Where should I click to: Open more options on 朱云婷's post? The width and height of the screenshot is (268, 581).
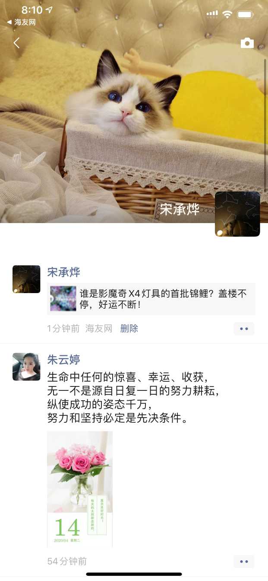244,562
